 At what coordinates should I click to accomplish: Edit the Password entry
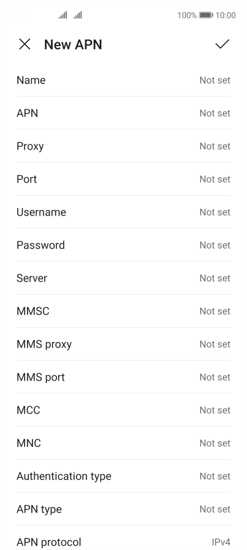click(123, 245)
